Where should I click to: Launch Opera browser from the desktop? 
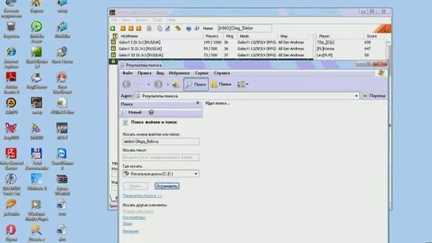[11, 233]
